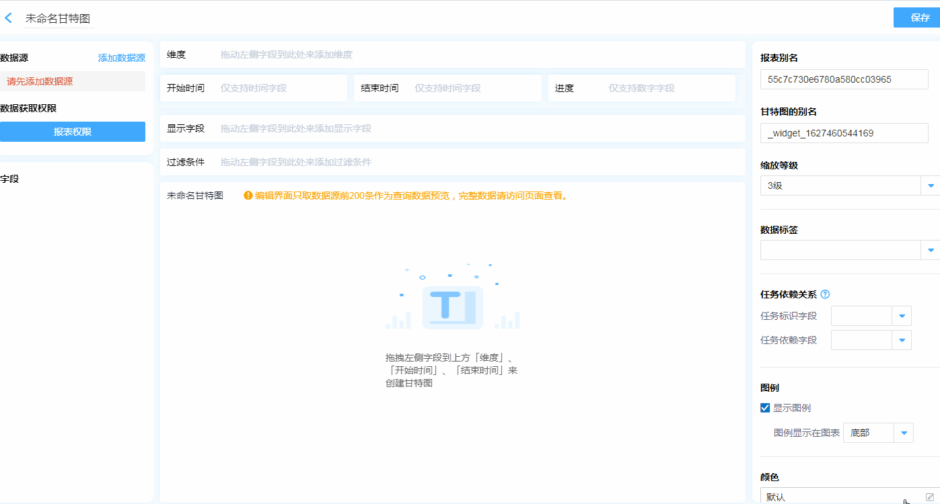Screen dimensions: 940x504
Task: Uncheck the 显示图例 checkbox
Action: tap(765, 408)
